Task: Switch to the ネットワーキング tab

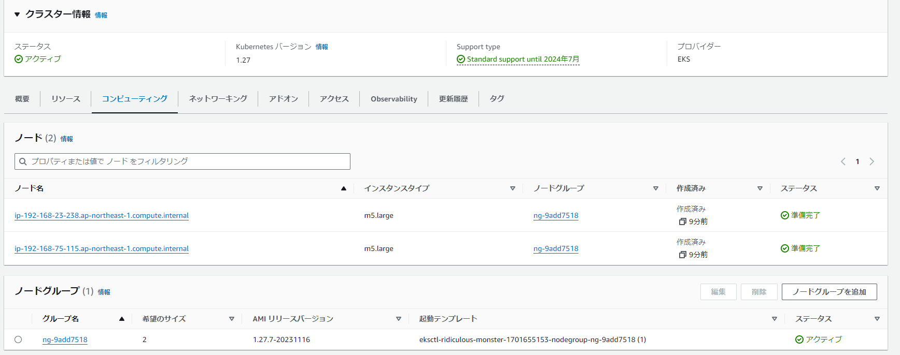Action: (218, 98)
